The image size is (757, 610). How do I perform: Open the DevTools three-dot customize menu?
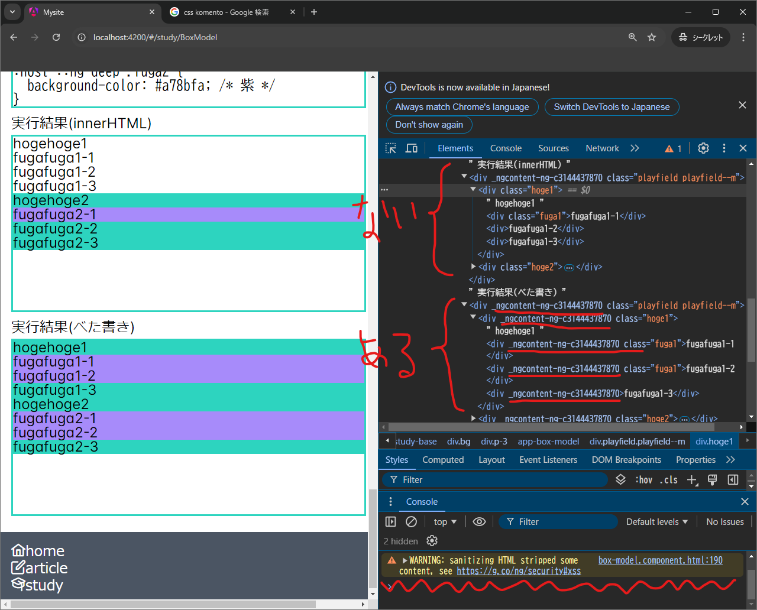(724, 148)
